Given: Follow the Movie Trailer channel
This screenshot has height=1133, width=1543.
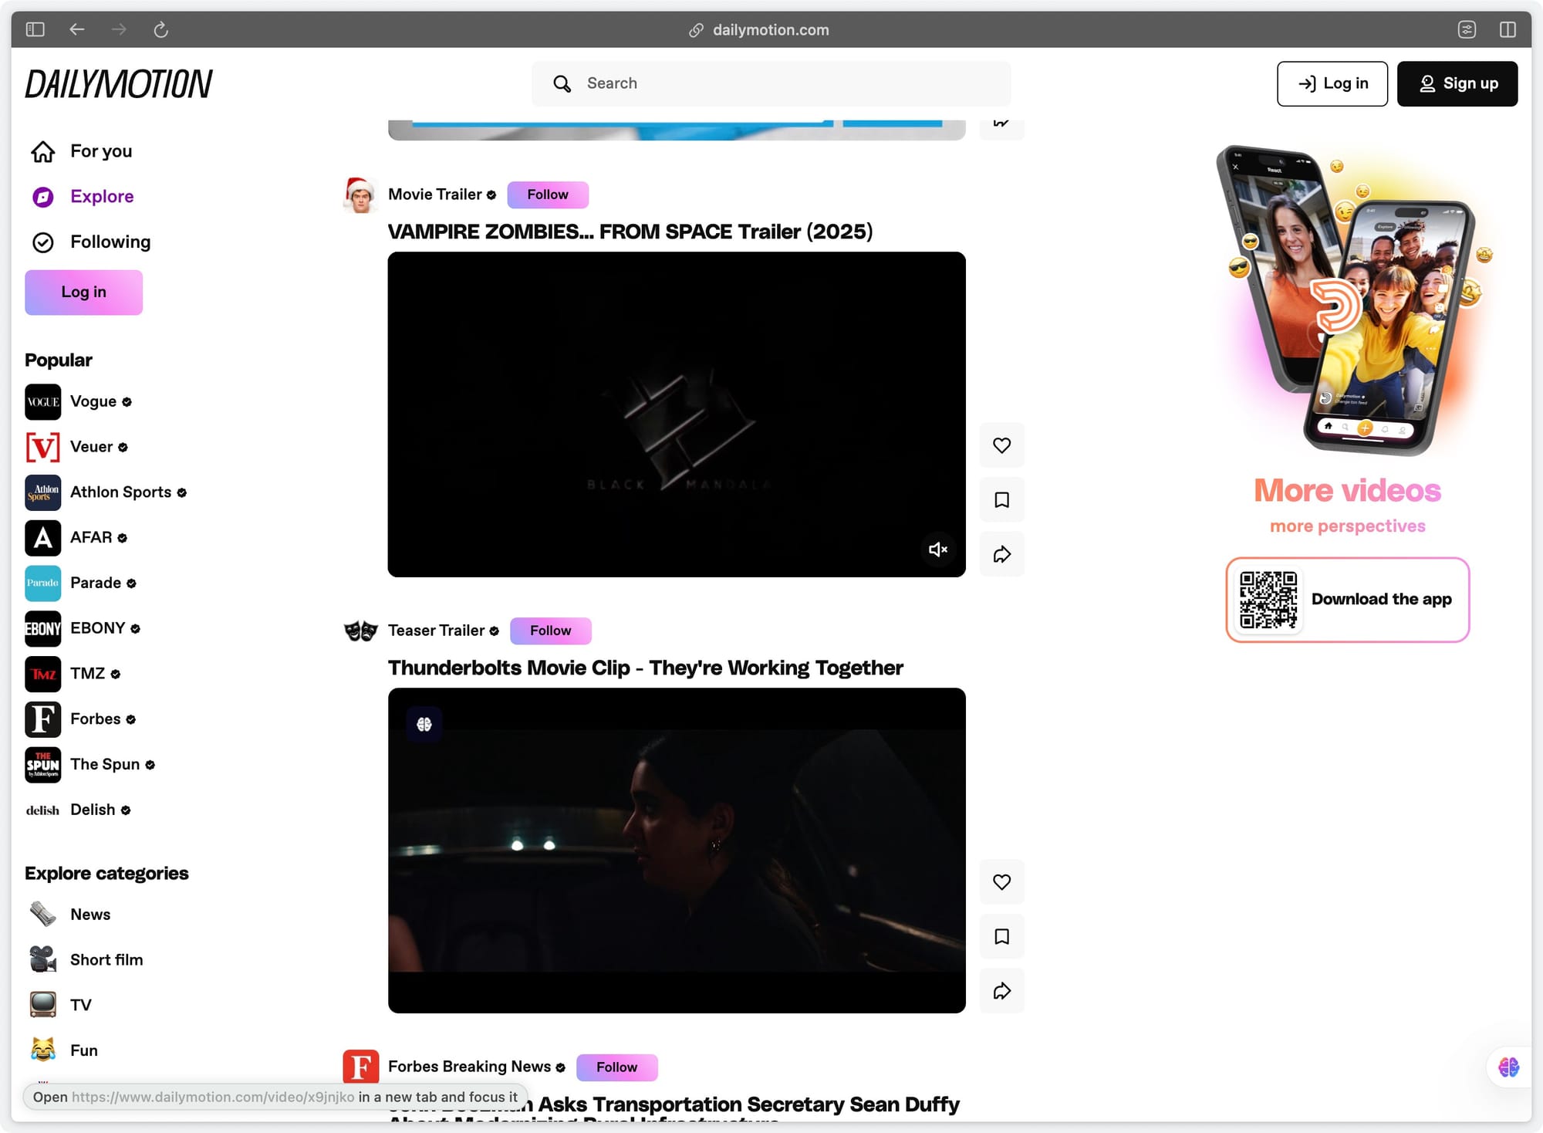Looking at the screenshot, I should click(x=547, y=194).
